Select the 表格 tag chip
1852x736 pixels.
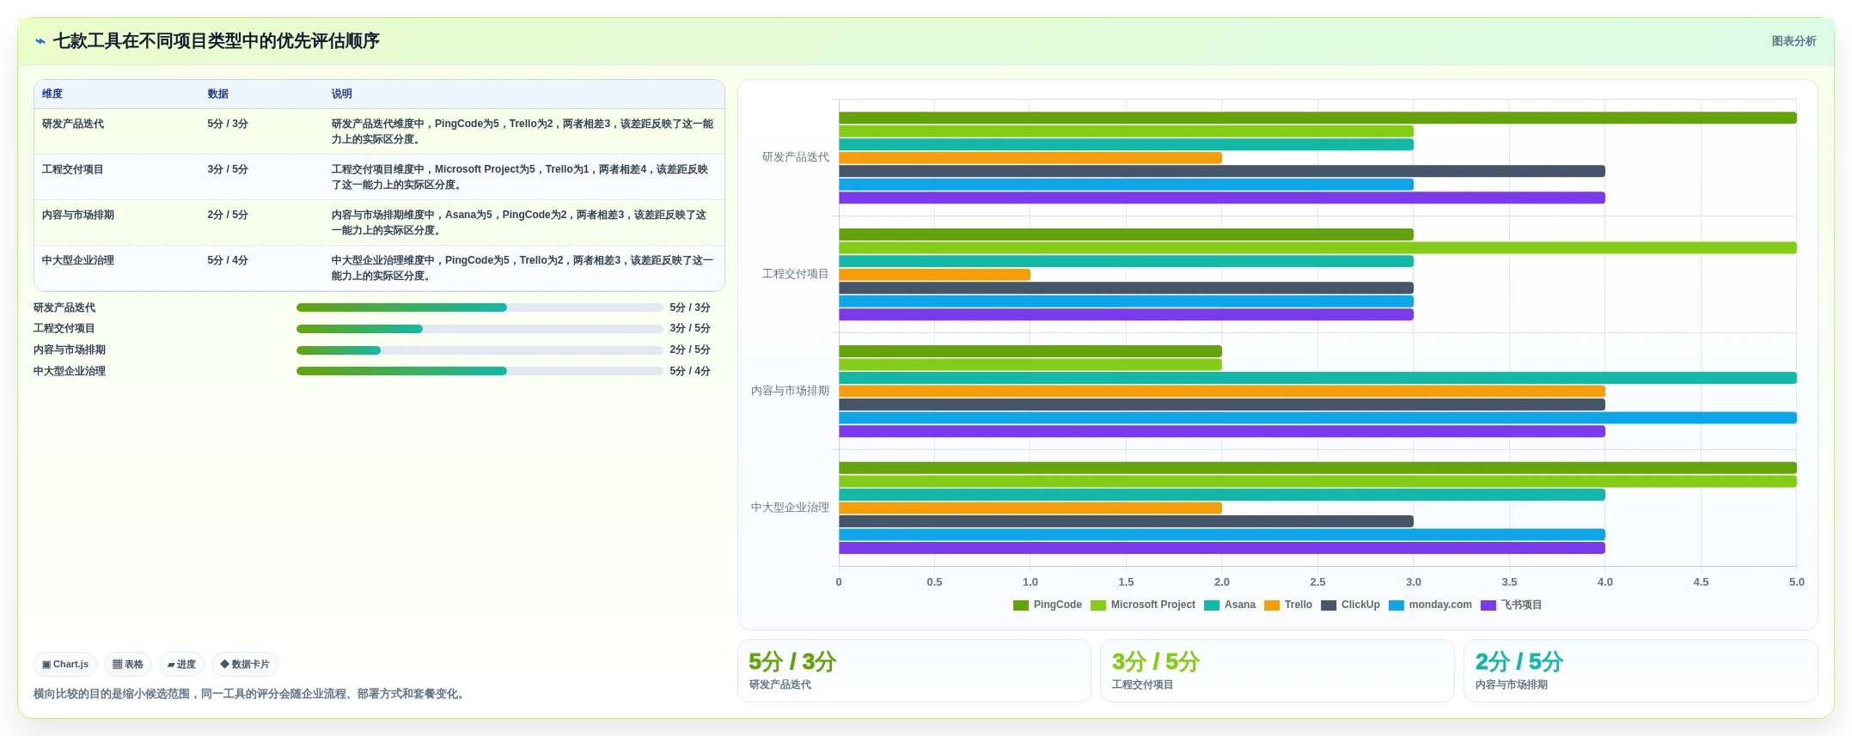pos(128,665)
